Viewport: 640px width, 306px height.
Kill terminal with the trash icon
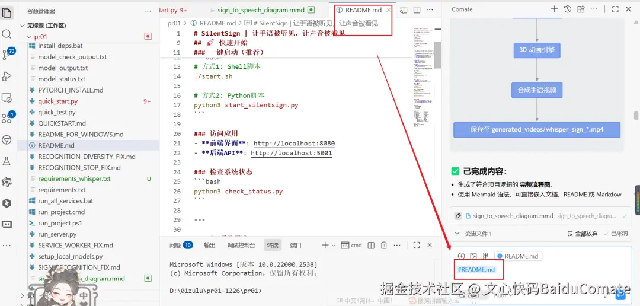pos(383,245)
